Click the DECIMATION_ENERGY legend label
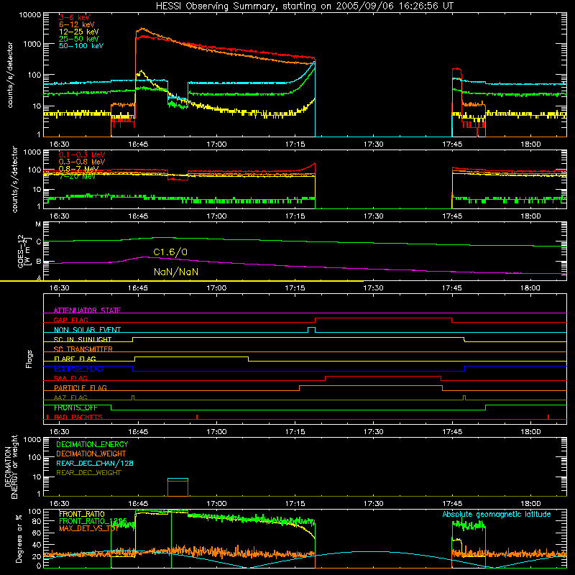Screen dimensions: 575x575 92,444
